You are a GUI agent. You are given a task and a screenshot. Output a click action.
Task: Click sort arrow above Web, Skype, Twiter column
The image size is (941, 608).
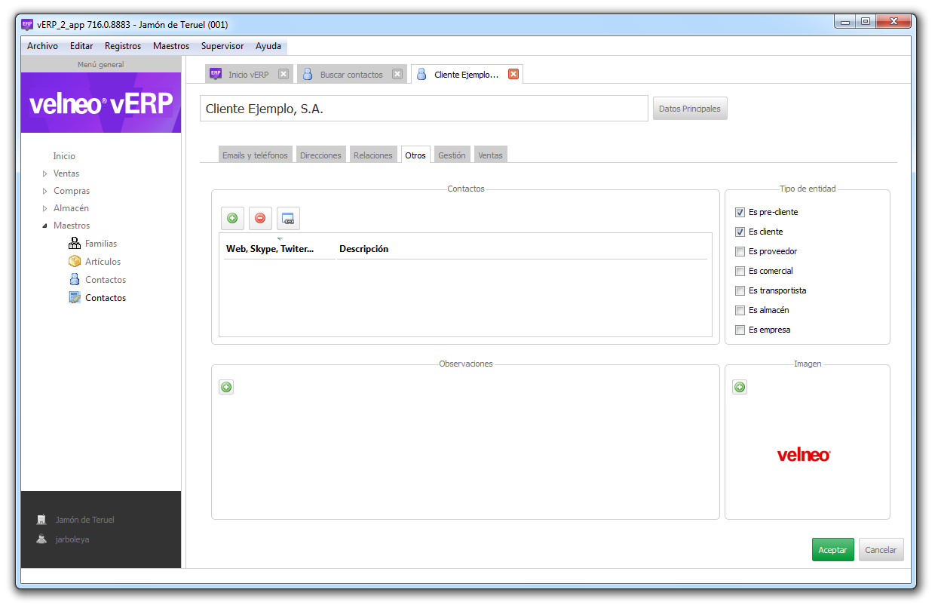point(280,238)
